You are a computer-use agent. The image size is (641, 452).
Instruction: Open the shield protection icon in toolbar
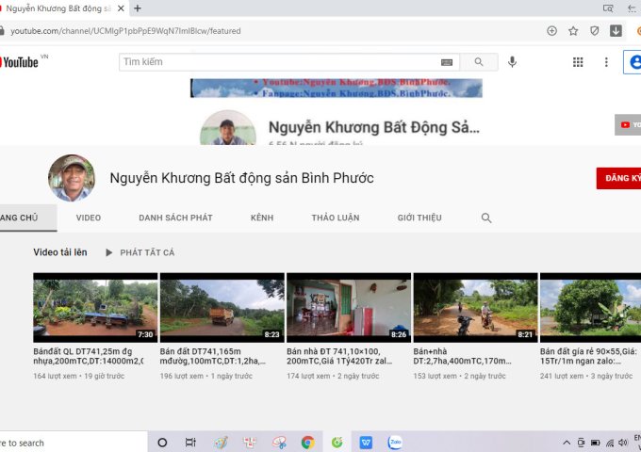pos(595,31)
